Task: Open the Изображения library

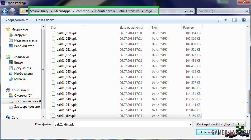Action: 24,74
